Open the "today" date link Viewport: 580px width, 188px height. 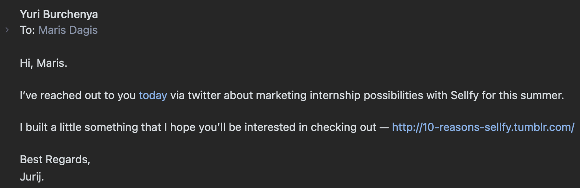pyautogui.click(x=153, y=96)
